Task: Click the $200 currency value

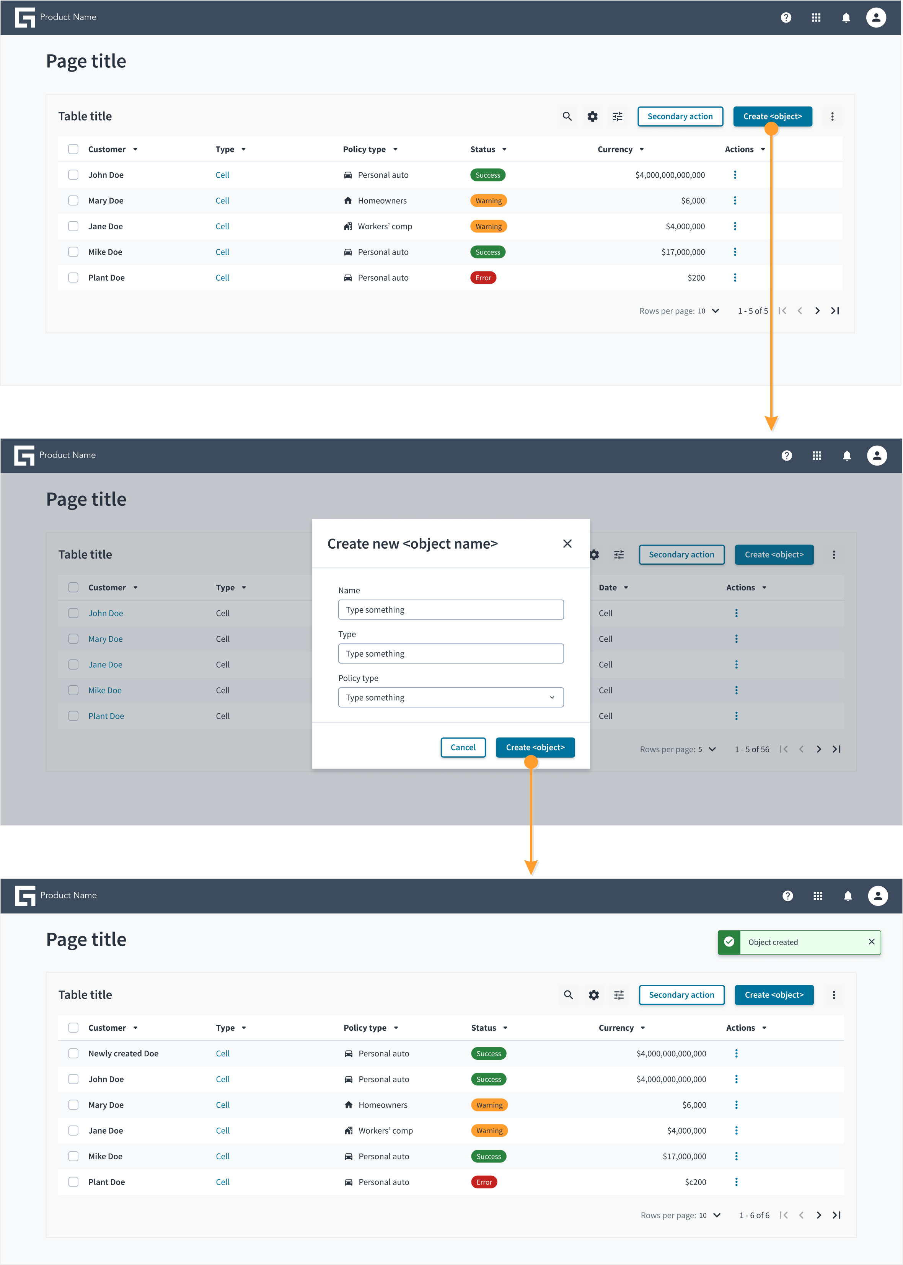Action: (x=696, y=278)
